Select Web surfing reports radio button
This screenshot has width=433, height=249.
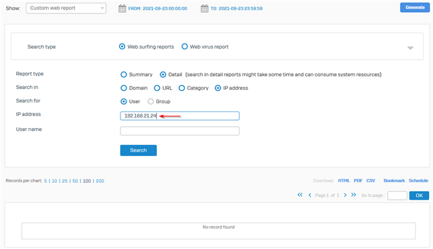pos(122,47)
